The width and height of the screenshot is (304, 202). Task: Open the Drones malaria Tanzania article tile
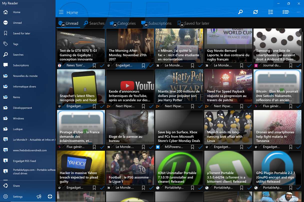[277, 127]
